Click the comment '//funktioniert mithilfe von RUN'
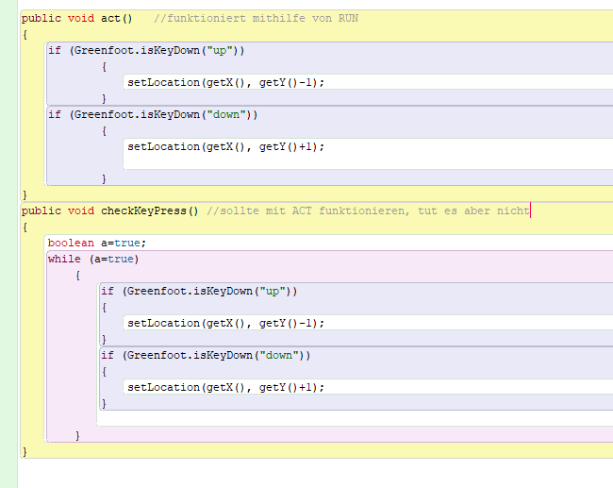 (257, 18)
